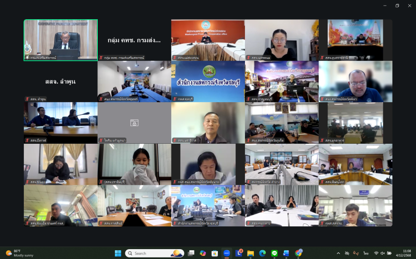The image size is (416, 259).
Task: Open the clock and date showing 11:08
Action: 406,253
